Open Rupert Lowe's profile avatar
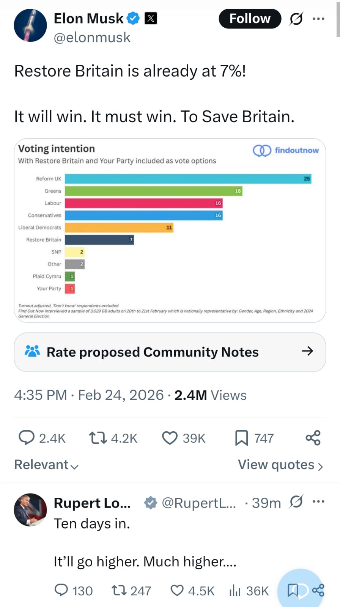 (x=30, y=510)
